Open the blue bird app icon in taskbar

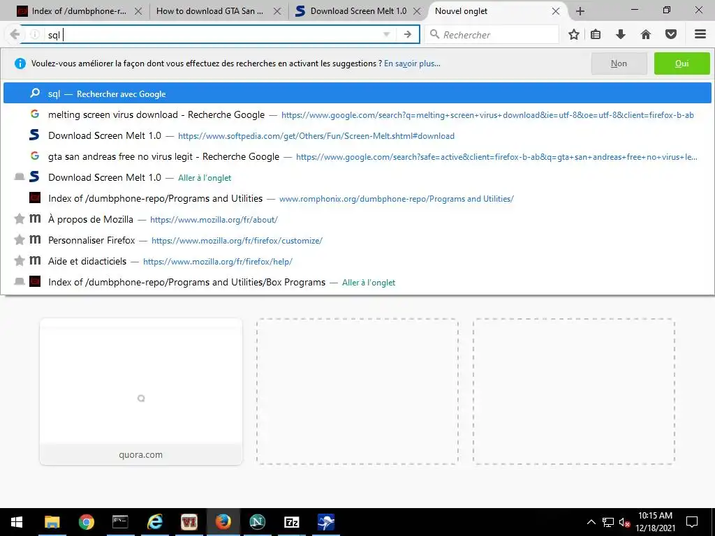point(325,522)
